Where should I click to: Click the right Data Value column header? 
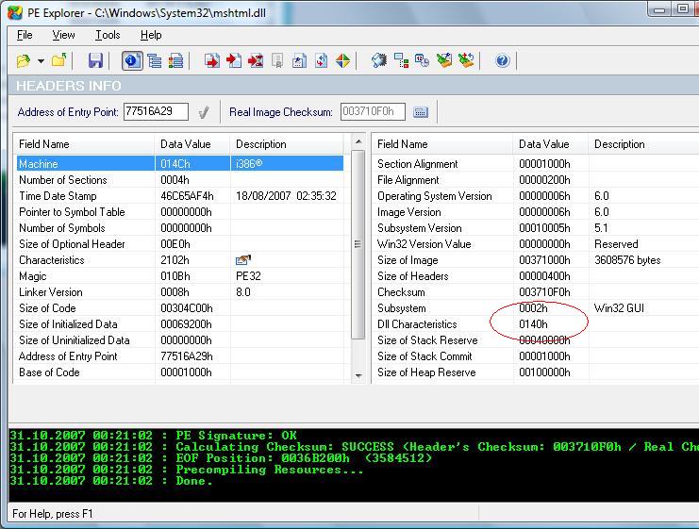pos(551,144)
